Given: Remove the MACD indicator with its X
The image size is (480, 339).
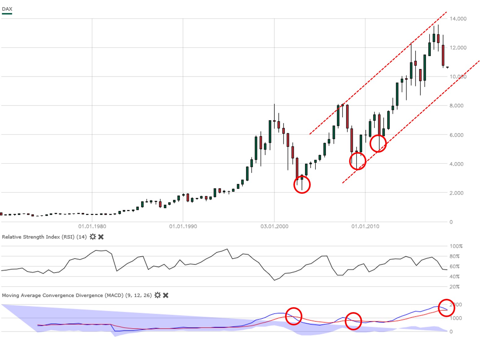Looking at the screenshot, I should 166,295.
